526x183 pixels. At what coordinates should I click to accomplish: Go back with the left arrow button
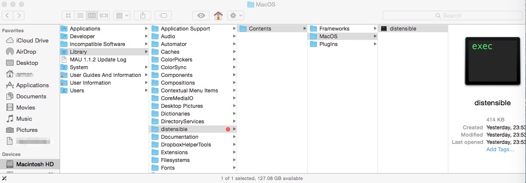point(8,15)
